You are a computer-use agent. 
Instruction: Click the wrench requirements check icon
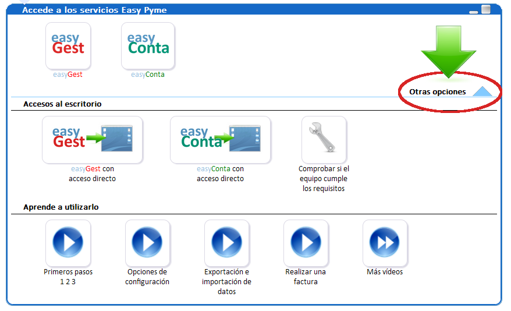click(324, 140)
